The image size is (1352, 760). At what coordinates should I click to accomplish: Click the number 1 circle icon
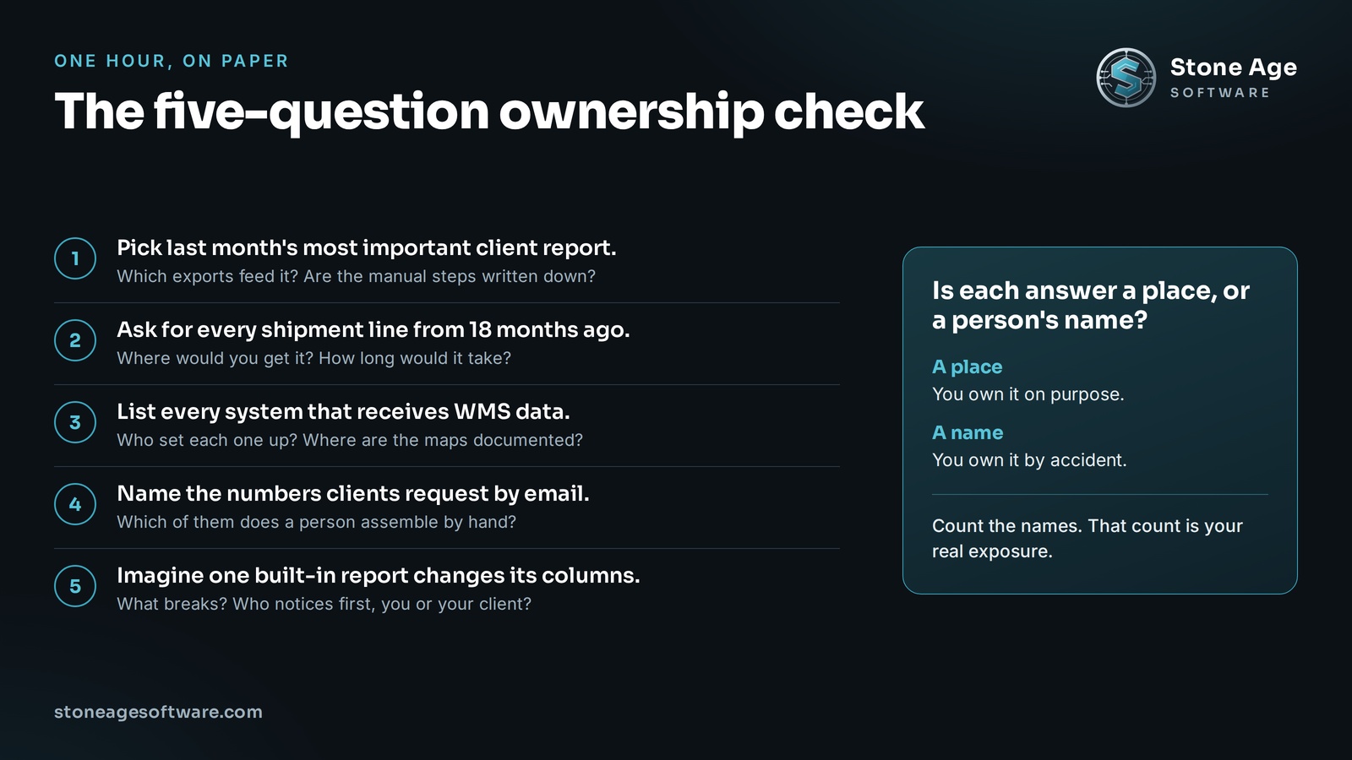pos(75,258)
